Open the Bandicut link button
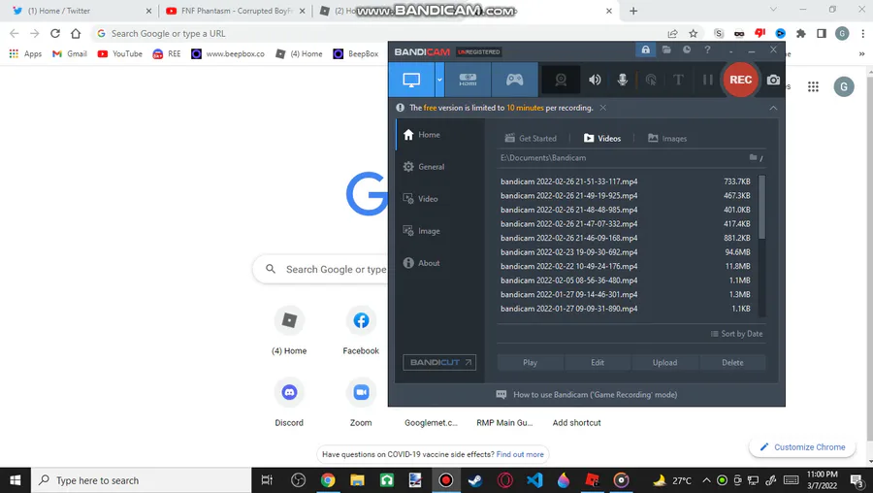Screen dimensions: 873x493 (439, 362)
